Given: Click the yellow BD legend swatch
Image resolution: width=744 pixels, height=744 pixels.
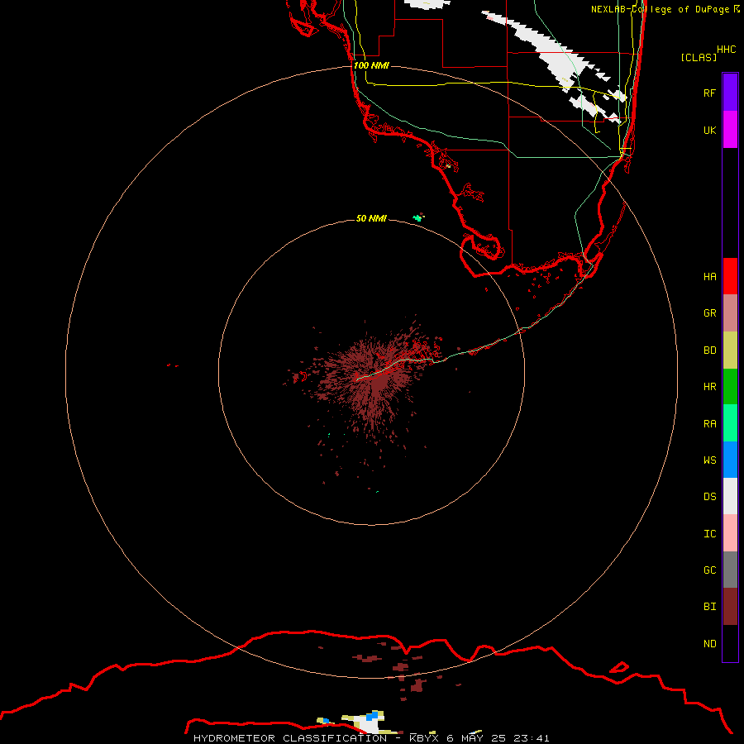Looking at the screenshot, I should point(730,351).
